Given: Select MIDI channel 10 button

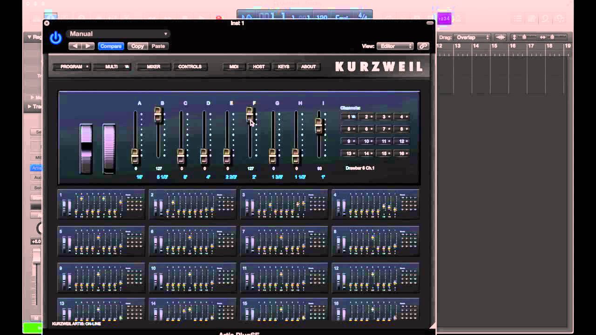Looking at the screenshot, I should (367, 141).
